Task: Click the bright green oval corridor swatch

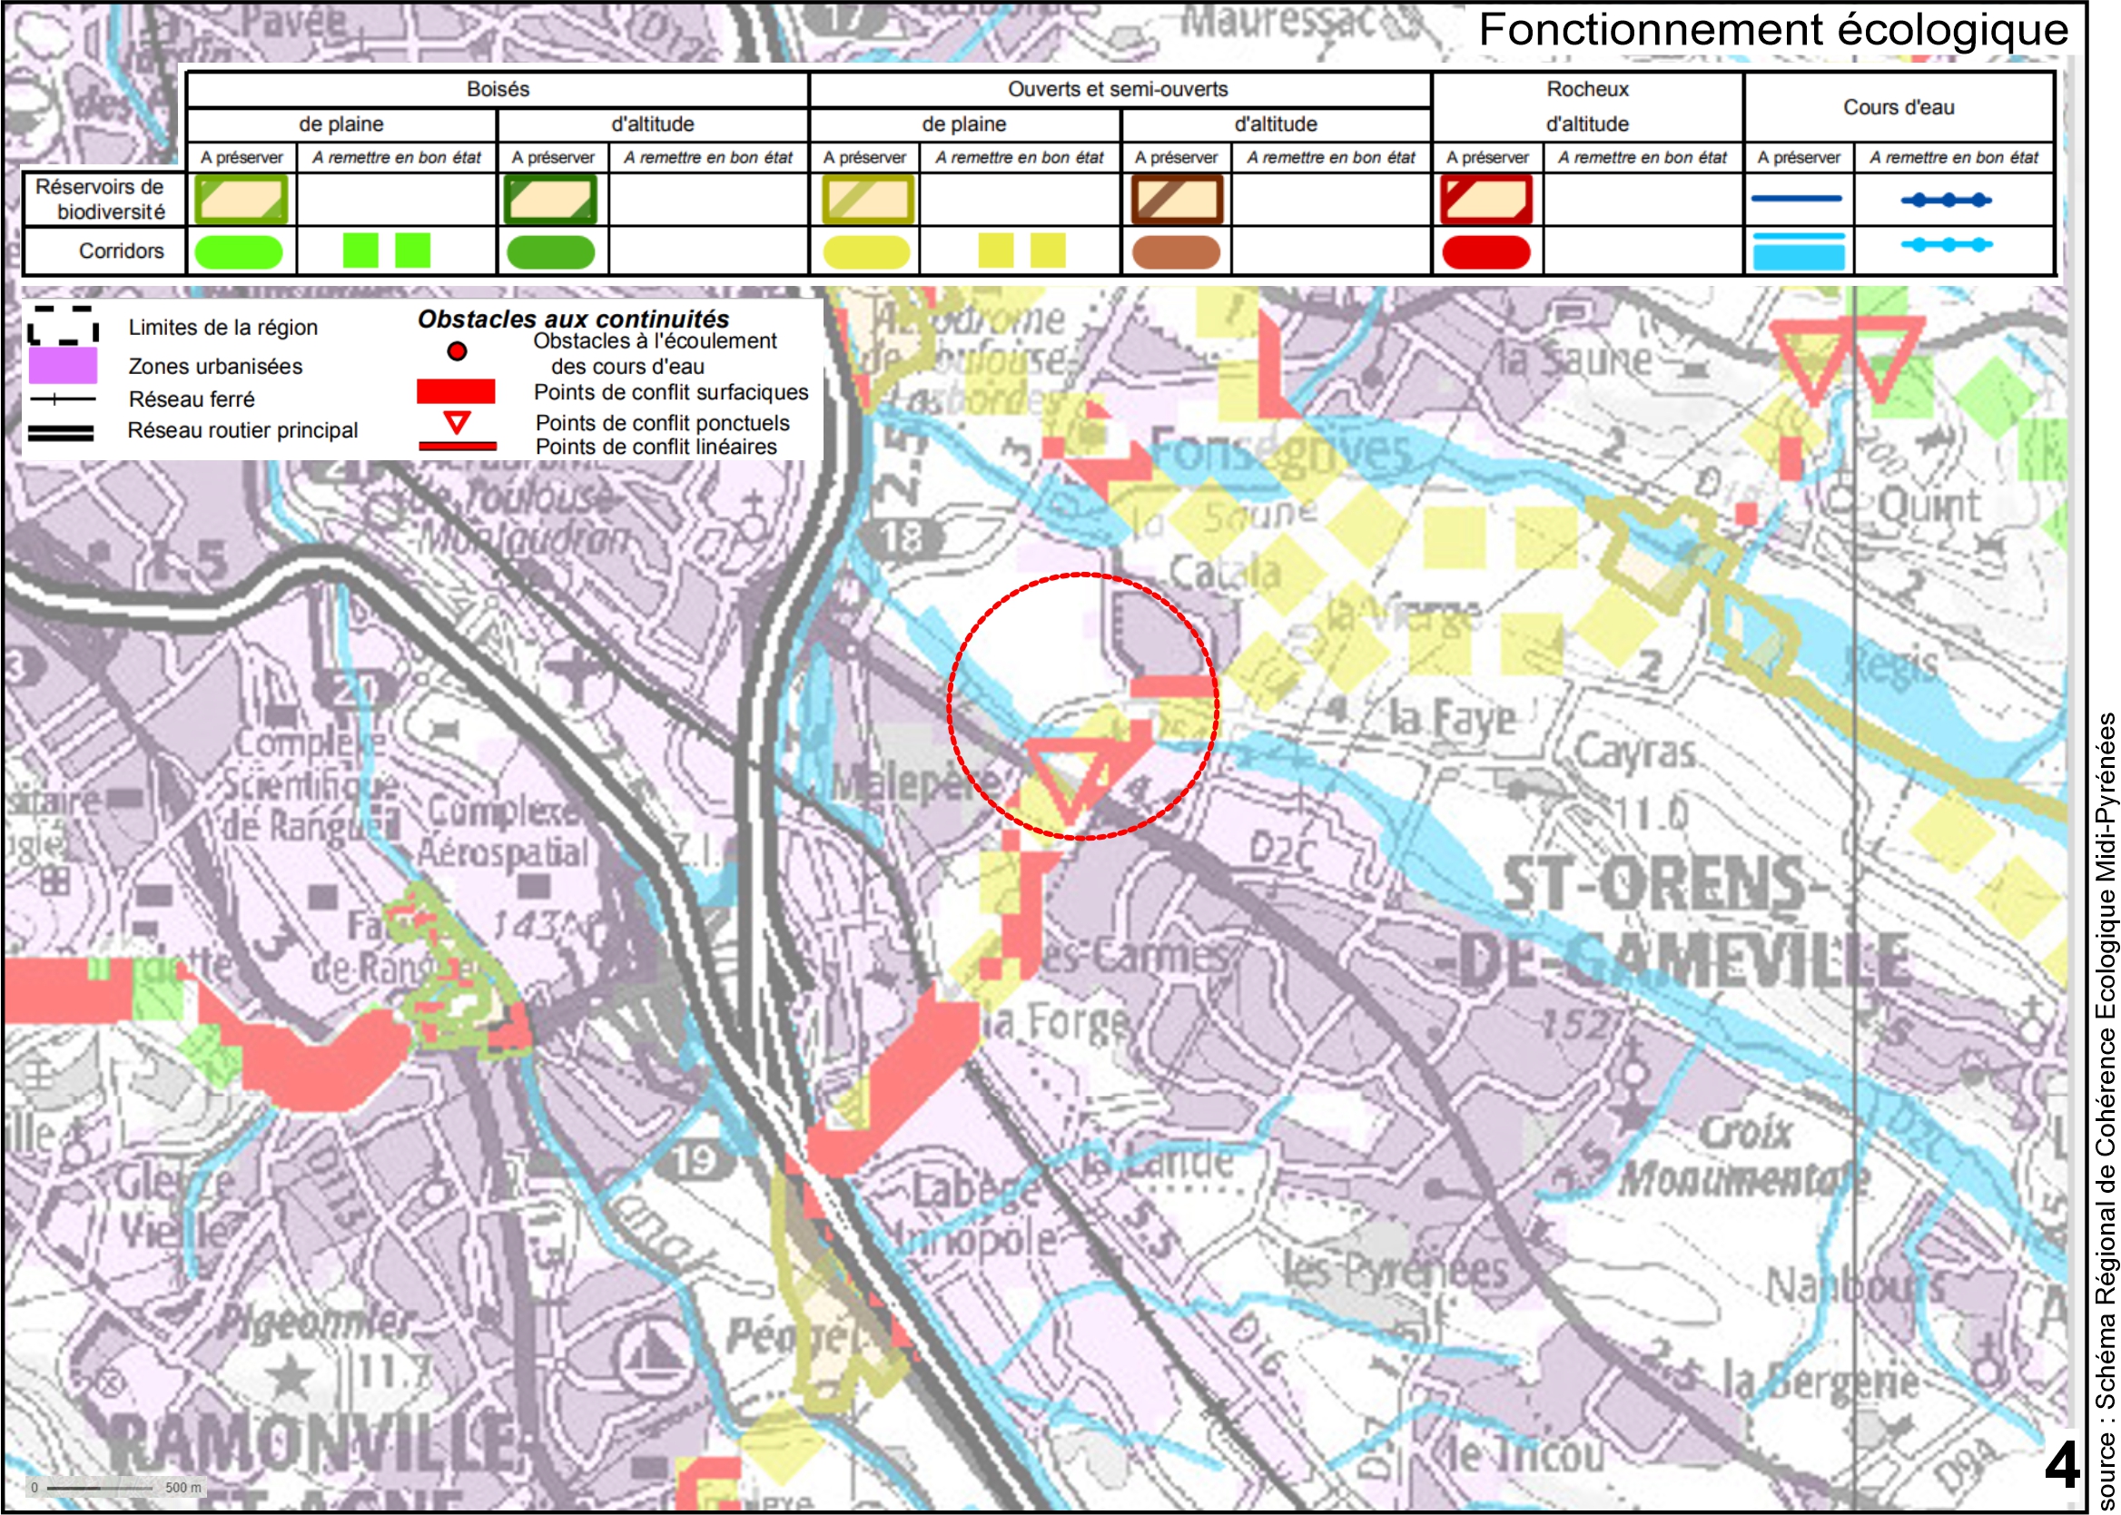Action: [239, 251]
